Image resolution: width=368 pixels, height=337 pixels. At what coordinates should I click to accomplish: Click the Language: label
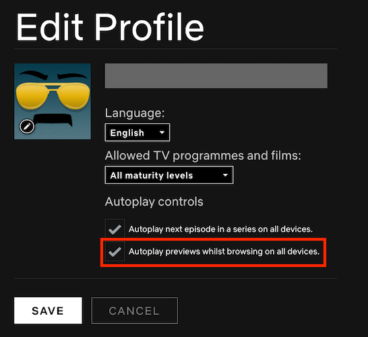coord(135,113)
